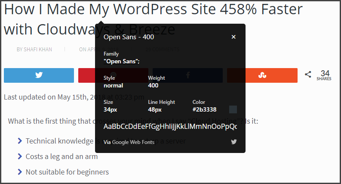Click the Not suitable for beginners item
This screenshot has width=341, height=184.
[x=67, y=172]
